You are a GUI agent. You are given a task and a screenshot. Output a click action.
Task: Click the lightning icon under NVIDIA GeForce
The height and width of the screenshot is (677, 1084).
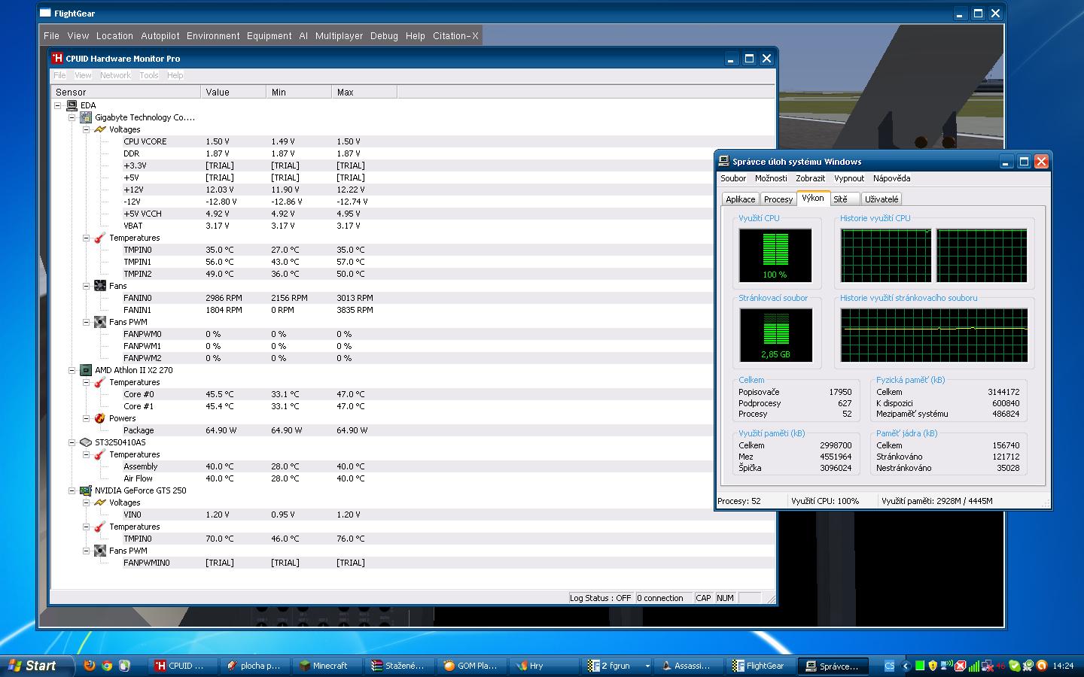(100, 502)
